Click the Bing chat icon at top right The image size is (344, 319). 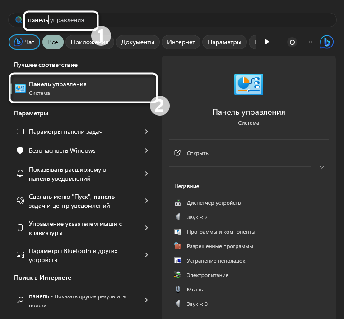coord(326,42)
